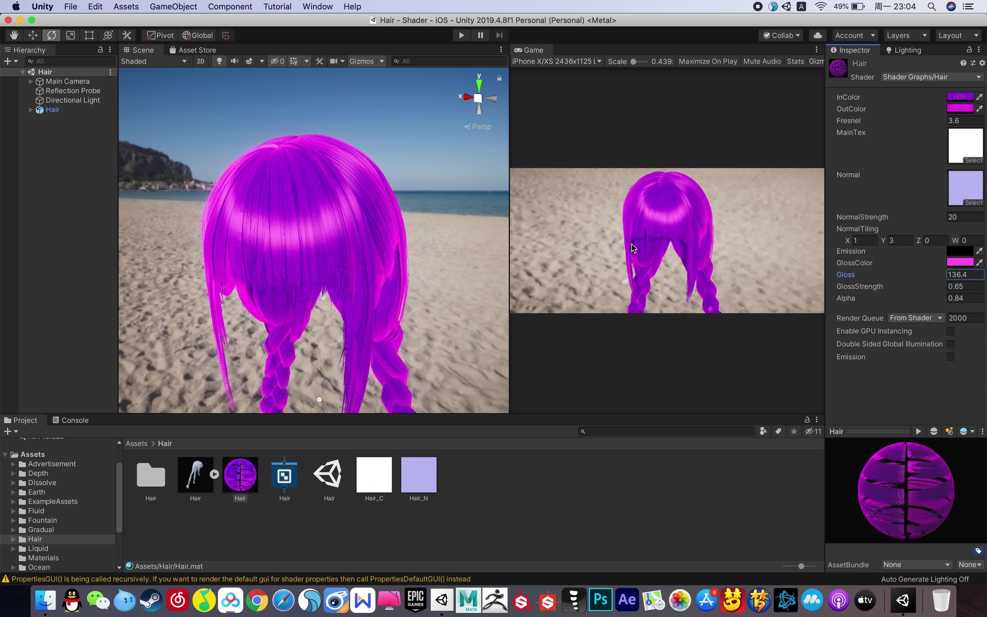This screenshot has width=987, height=617.
Task: Click Search by Label icon in Project
Action: pyautogui.click(x=778, y=431)
